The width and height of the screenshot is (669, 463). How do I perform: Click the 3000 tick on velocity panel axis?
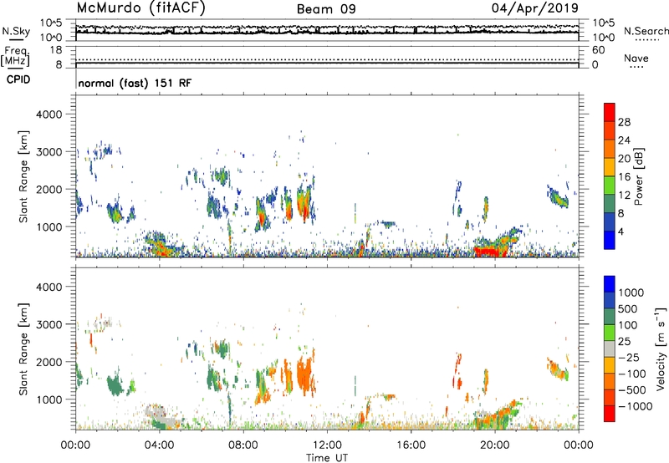pos(49,324)
